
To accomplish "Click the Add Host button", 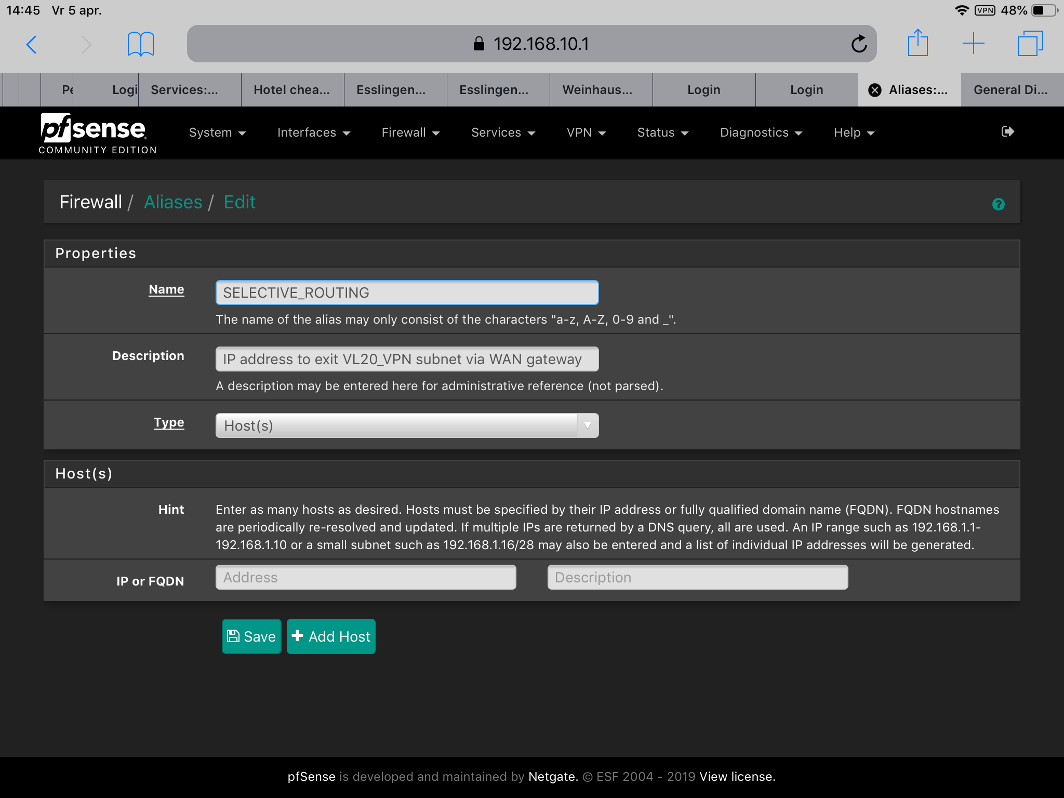I will click(331, 636).
